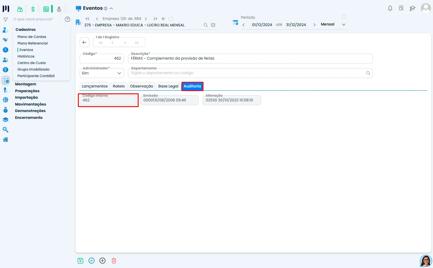Go to the previous period
Screen dimensions: 433x268
pos(243,25)
